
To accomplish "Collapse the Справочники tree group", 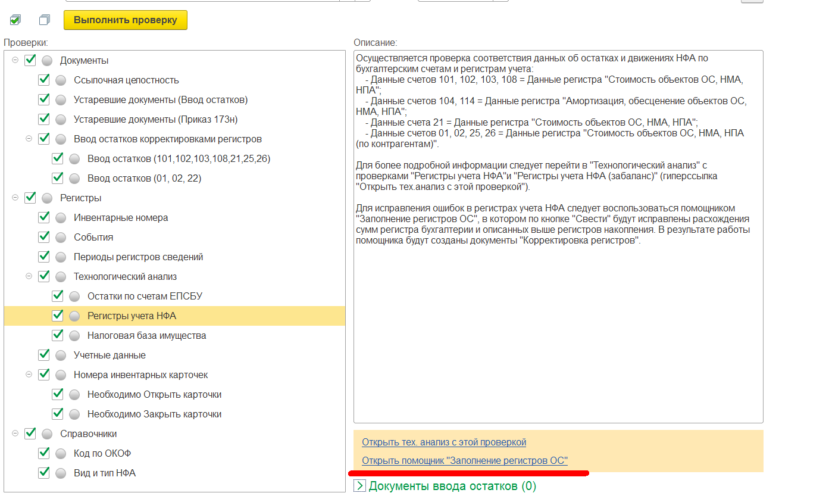I will pos(15,433).
